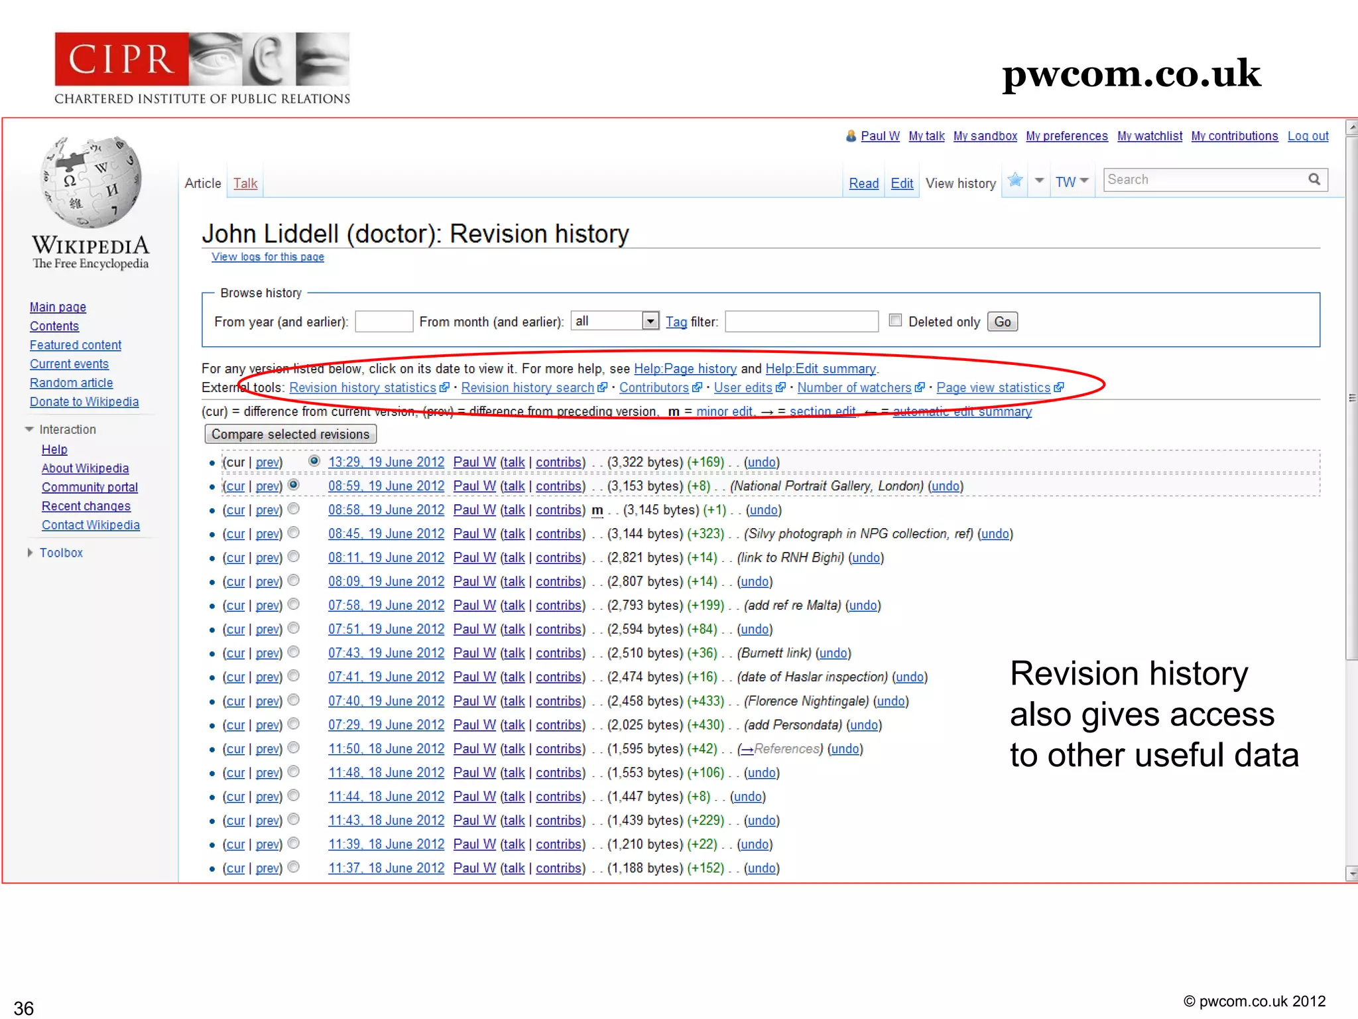Open the My contributions link

point(1235,136)
